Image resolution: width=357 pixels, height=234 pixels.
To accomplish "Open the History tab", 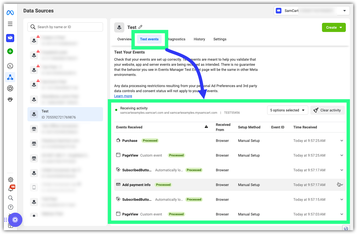I will [x=199, y=39].
